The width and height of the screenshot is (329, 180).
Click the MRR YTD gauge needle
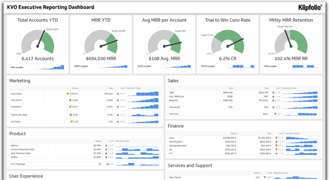click(109, 43)
